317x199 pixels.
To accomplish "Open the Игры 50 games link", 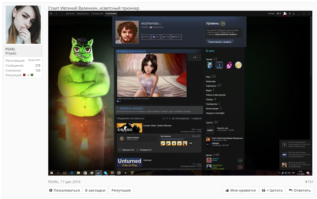I will click(211, 77).
